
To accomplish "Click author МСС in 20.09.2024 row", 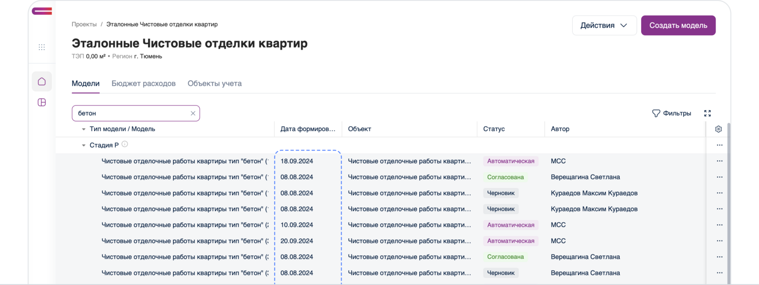I will pos(558,241).
